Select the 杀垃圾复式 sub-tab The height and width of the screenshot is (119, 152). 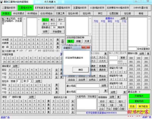[18, 13]
